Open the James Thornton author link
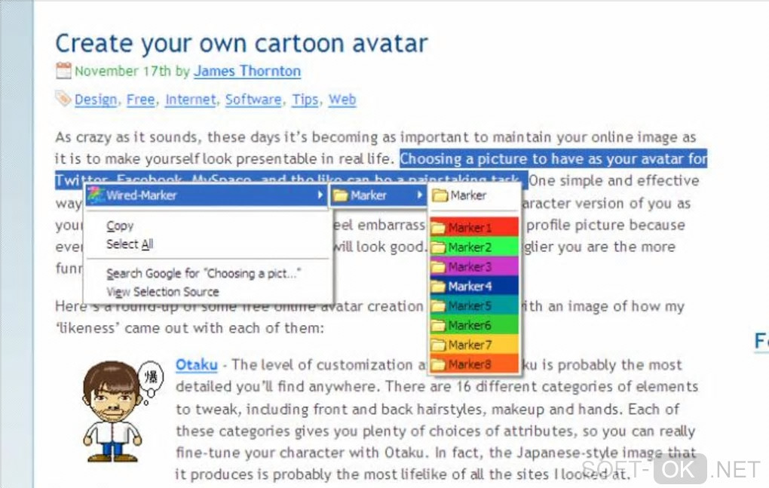The height and width of the screenshot is (488, 769). coord(247,72)
